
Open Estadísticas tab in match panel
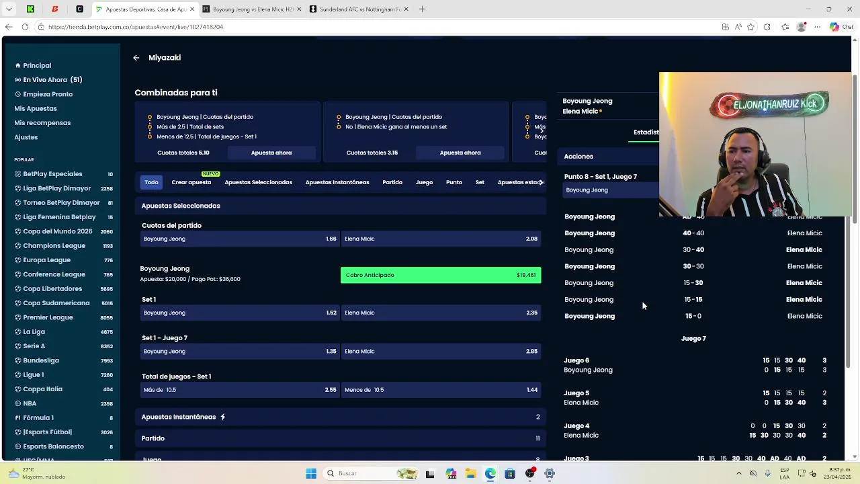tap(646, 132)
